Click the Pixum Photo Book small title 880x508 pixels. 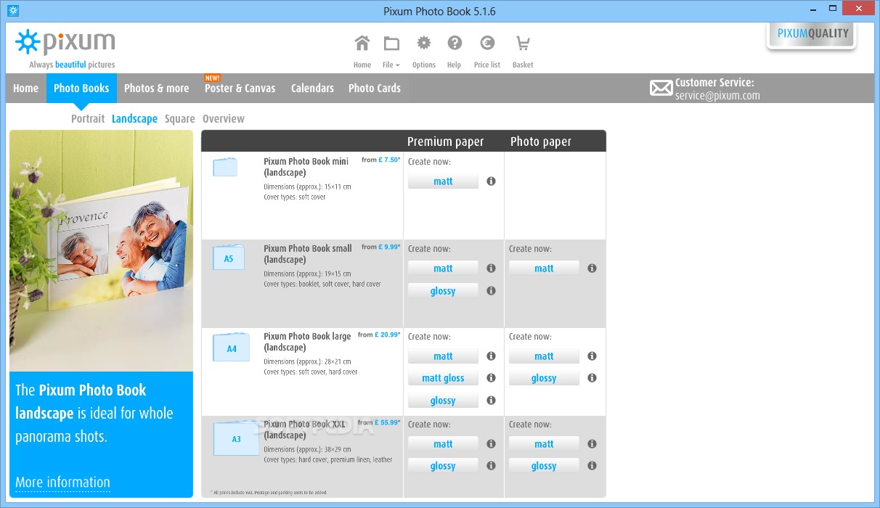pos(308,254)
